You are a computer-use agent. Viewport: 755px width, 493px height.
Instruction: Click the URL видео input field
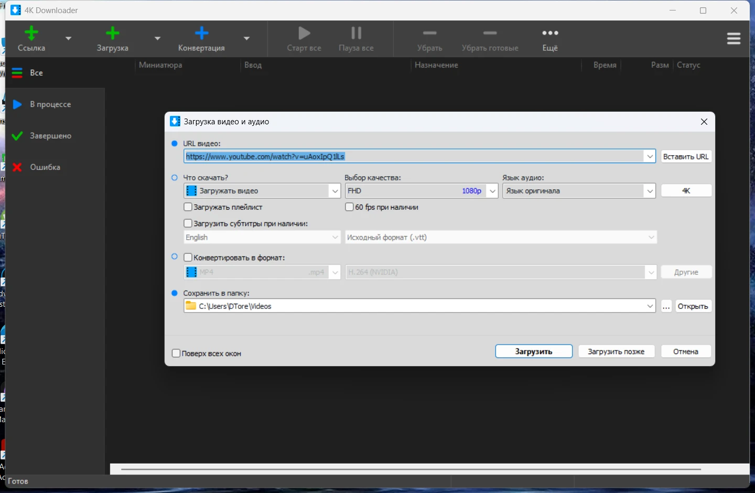pos(413,156)
